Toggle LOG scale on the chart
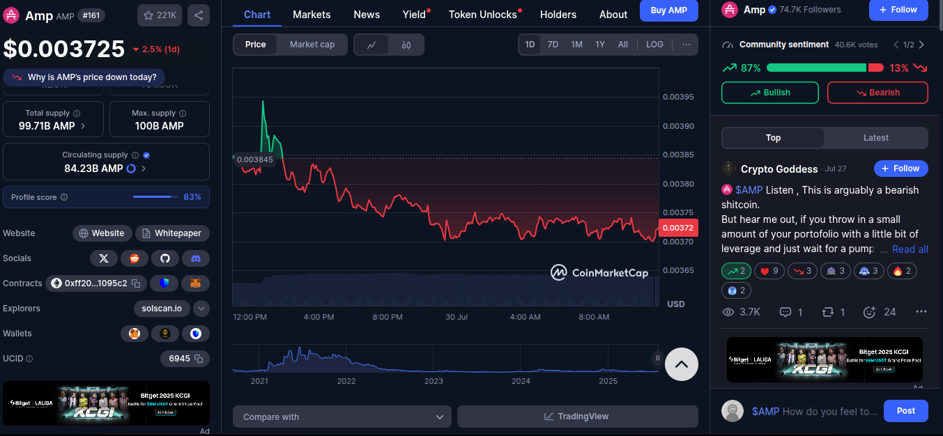This screenshot has height=436, width=943. 655,45
